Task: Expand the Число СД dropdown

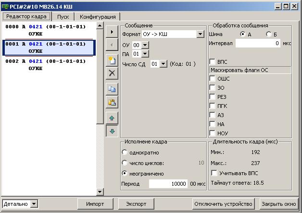Action: coord(164,64)
